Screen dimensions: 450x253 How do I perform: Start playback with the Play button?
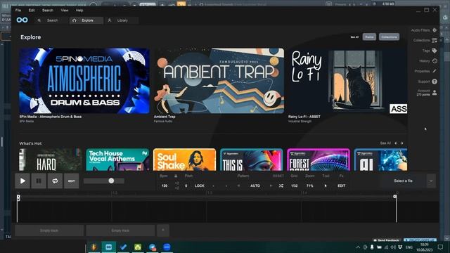click(x=22, y=181)
